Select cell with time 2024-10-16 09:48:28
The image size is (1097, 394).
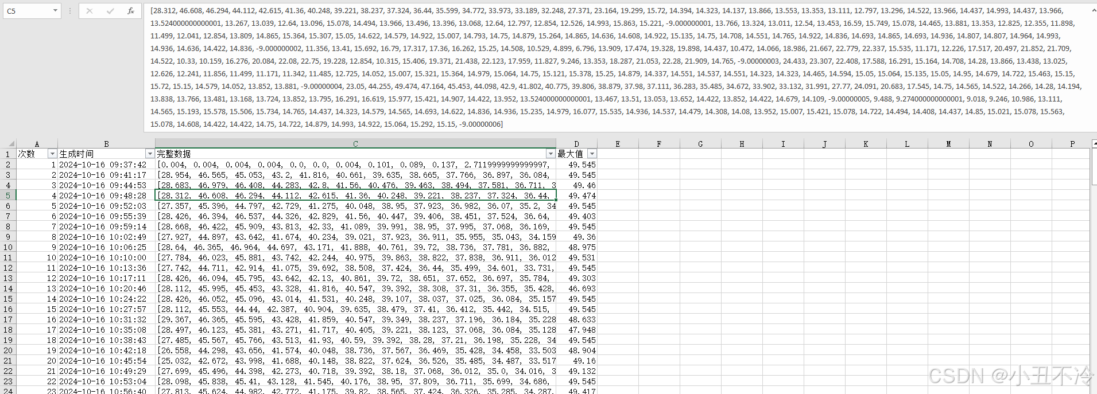tap(106, 196)
